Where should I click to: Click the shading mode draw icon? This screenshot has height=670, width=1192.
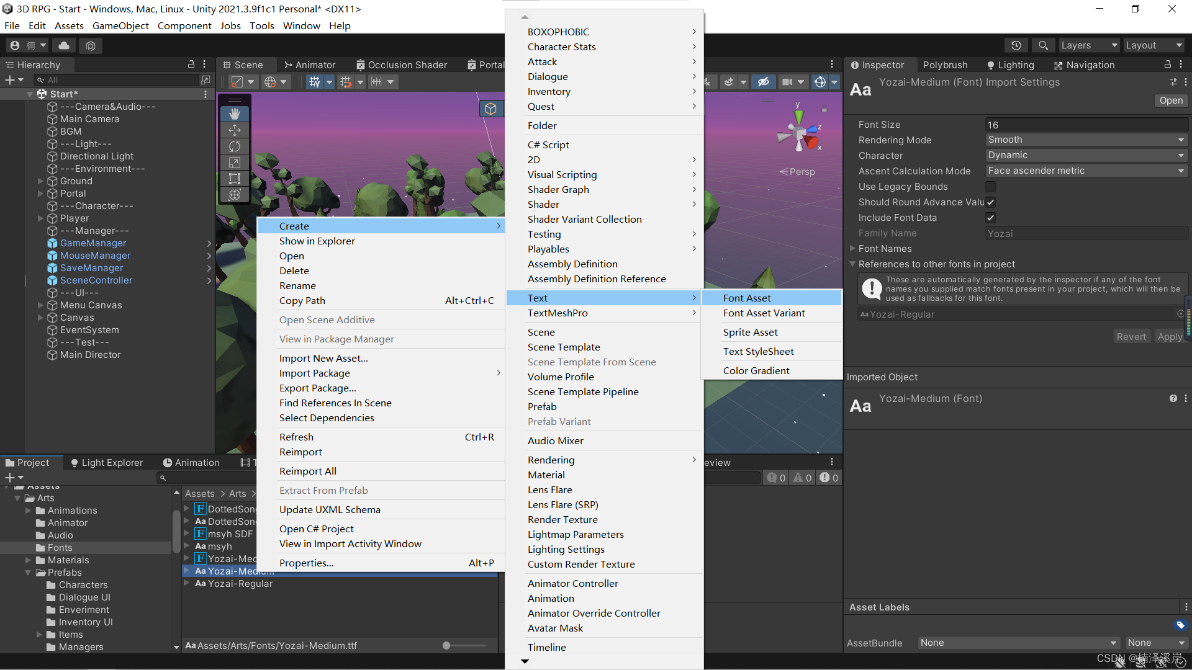(x=237, y=82)
